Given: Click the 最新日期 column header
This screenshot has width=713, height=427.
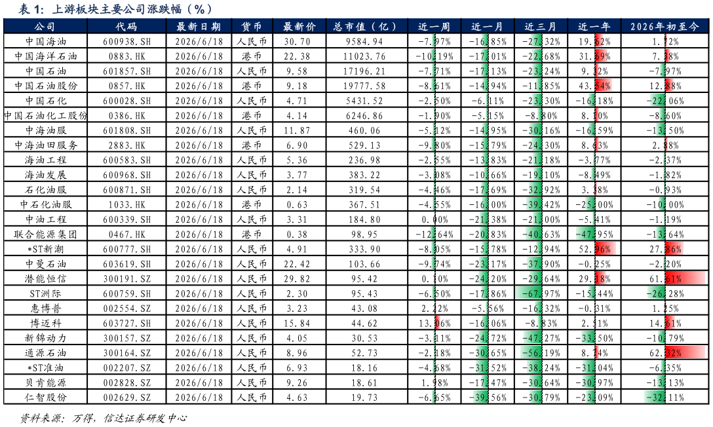Looking at the screenshot, I should click(x=199, y=26).
